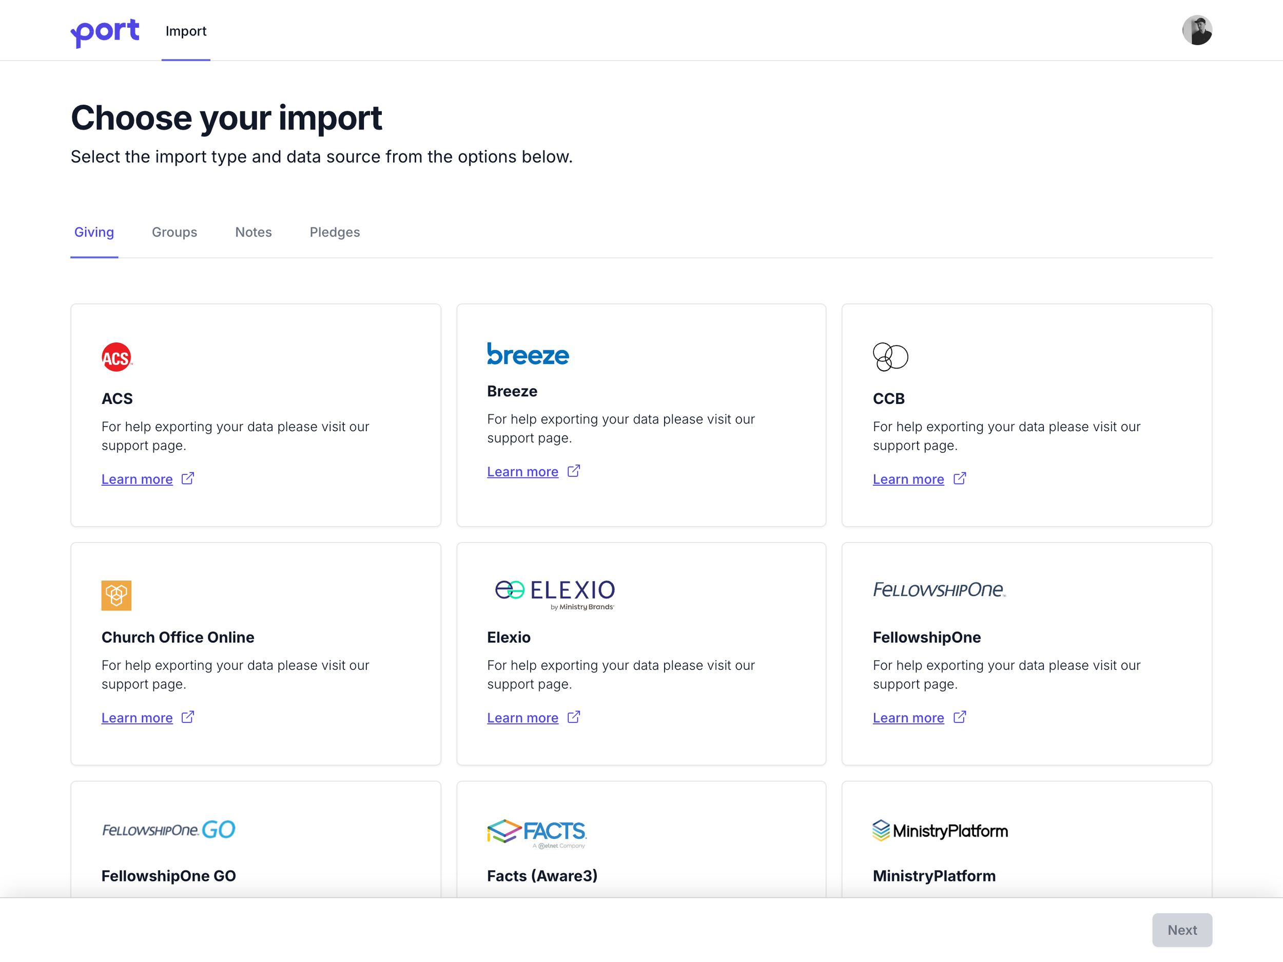Viewport: 1283px width, 962px height.
Task: Click the ACS red logo icon
Action: pyautogui.click(x=116, y=357)
